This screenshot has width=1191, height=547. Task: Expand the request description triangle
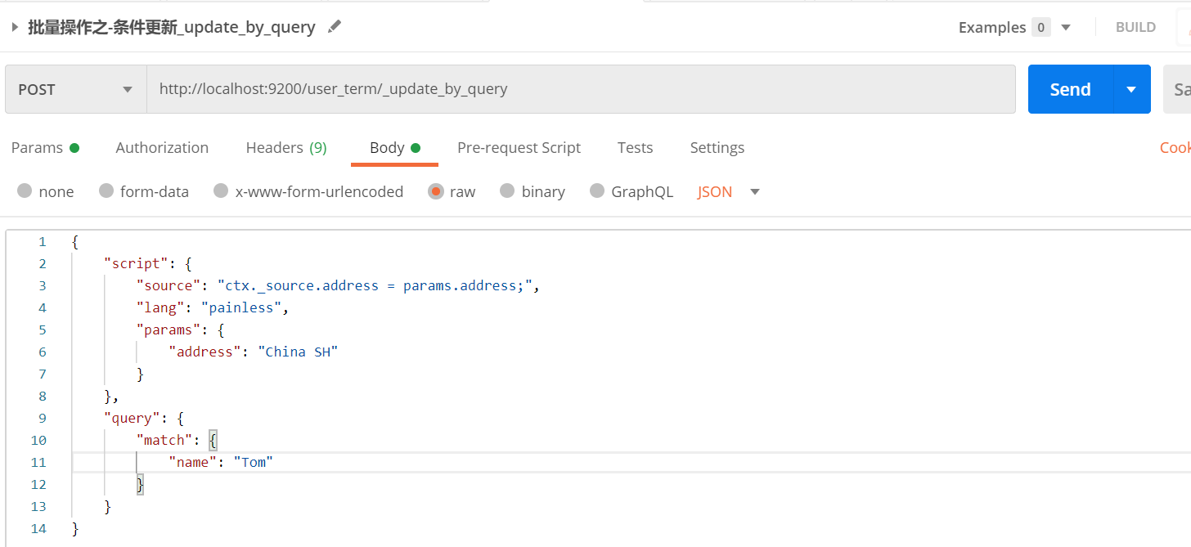pyautogui.click(x=15, y=27)
